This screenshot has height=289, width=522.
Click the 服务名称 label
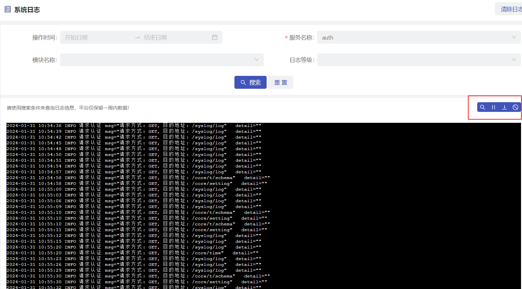pyautogui.click(x=301, y=38)
